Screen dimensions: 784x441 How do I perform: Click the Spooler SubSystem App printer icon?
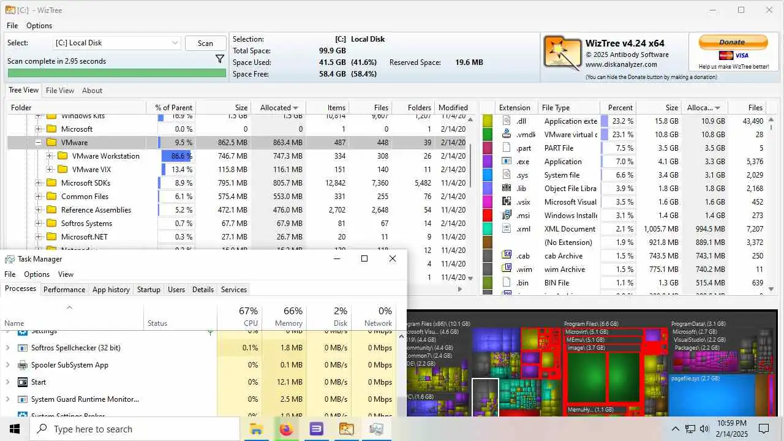pos(23,365)
